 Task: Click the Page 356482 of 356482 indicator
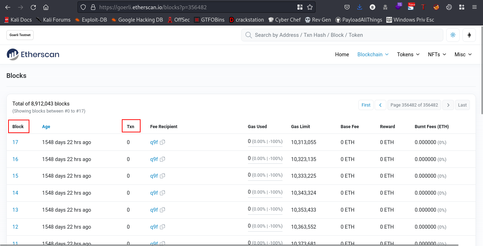click(414, 105)
